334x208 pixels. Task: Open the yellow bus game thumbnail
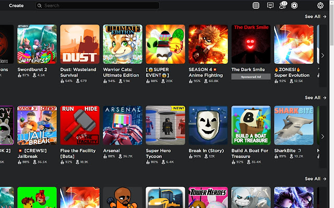click(165, 198)
